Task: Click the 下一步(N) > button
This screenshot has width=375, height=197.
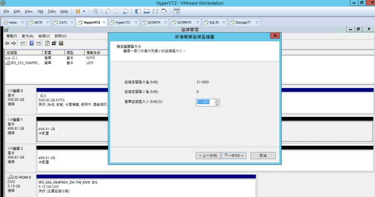Action: click(x=234, y=155)
